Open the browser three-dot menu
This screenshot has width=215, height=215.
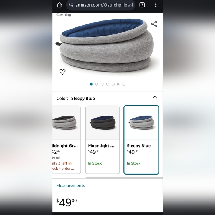(156, 5)
